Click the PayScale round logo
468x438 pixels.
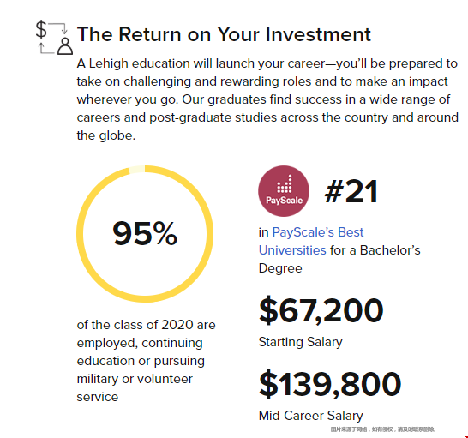(284, 191)
